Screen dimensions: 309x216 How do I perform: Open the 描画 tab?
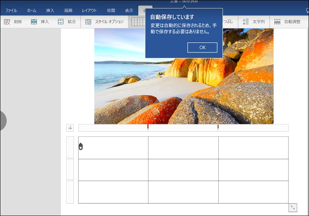tap(68, 11)
